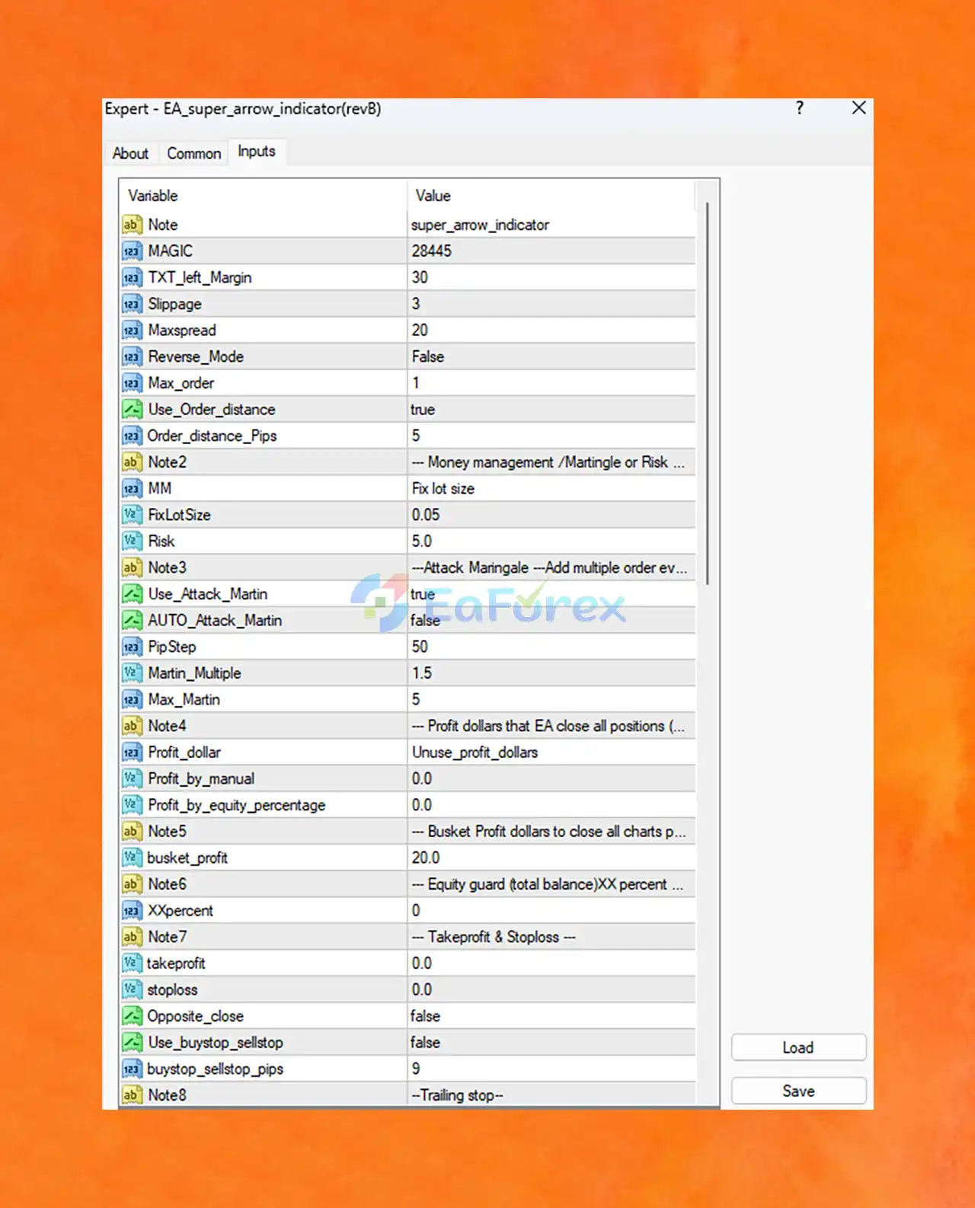Image resolution: width=975 pixels, height=1208 pixels.
Task: Select the Note5 'Busket Profit dollars' value
Action: point(551,832)
